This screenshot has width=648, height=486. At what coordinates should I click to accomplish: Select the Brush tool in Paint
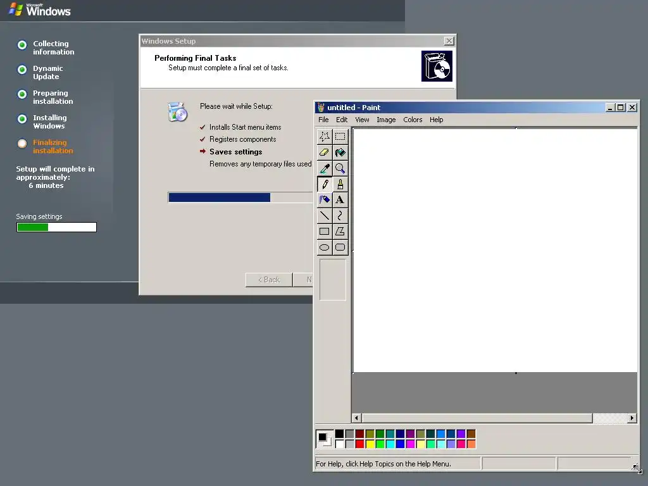(x=340, y=184)
